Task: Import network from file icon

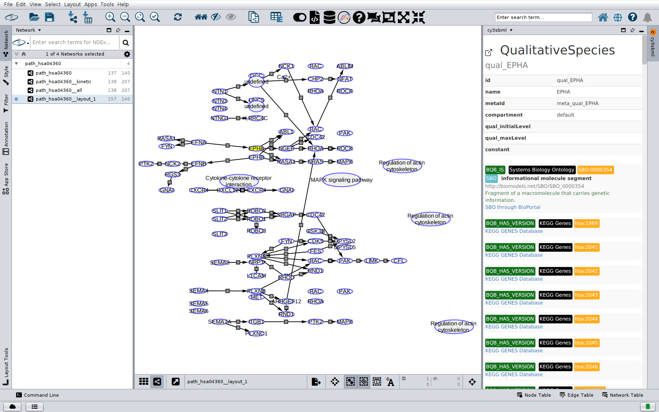Action: coord(72,17)
